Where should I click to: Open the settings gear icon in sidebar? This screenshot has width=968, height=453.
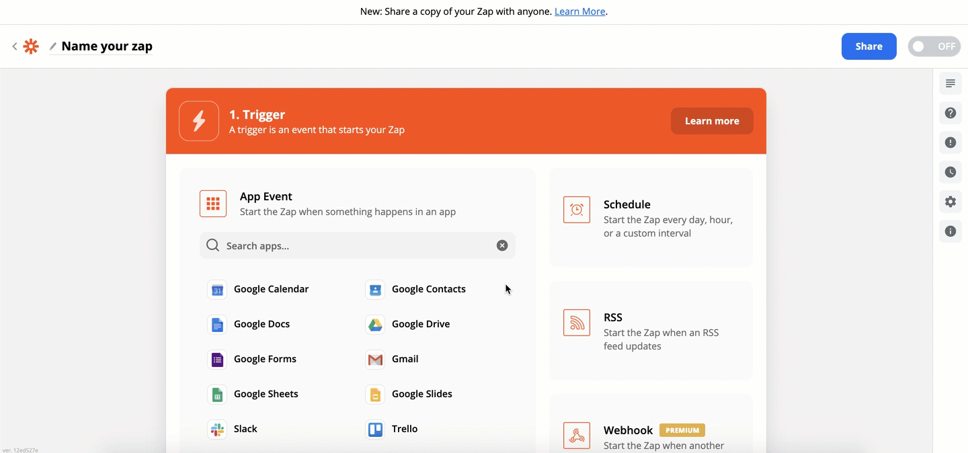pos(951,202)
